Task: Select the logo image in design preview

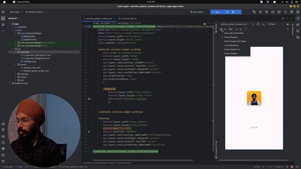Action: 254,98
